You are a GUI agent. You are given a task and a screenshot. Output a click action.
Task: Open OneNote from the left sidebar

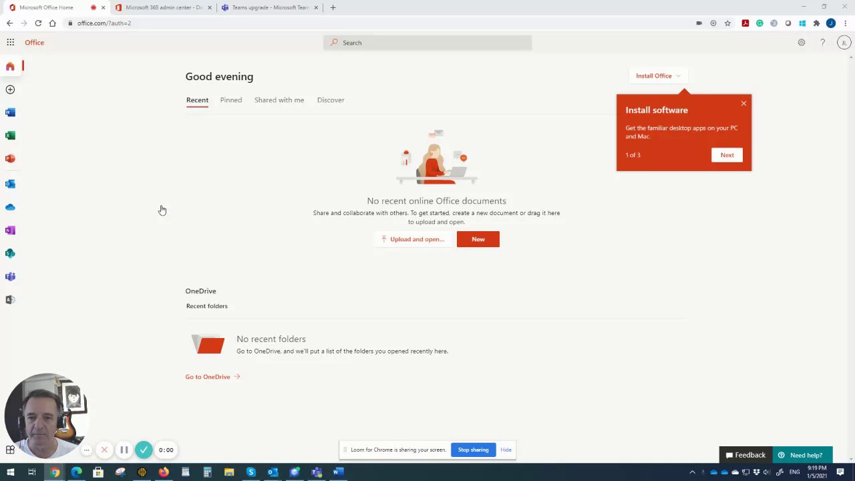coord(10,230)
